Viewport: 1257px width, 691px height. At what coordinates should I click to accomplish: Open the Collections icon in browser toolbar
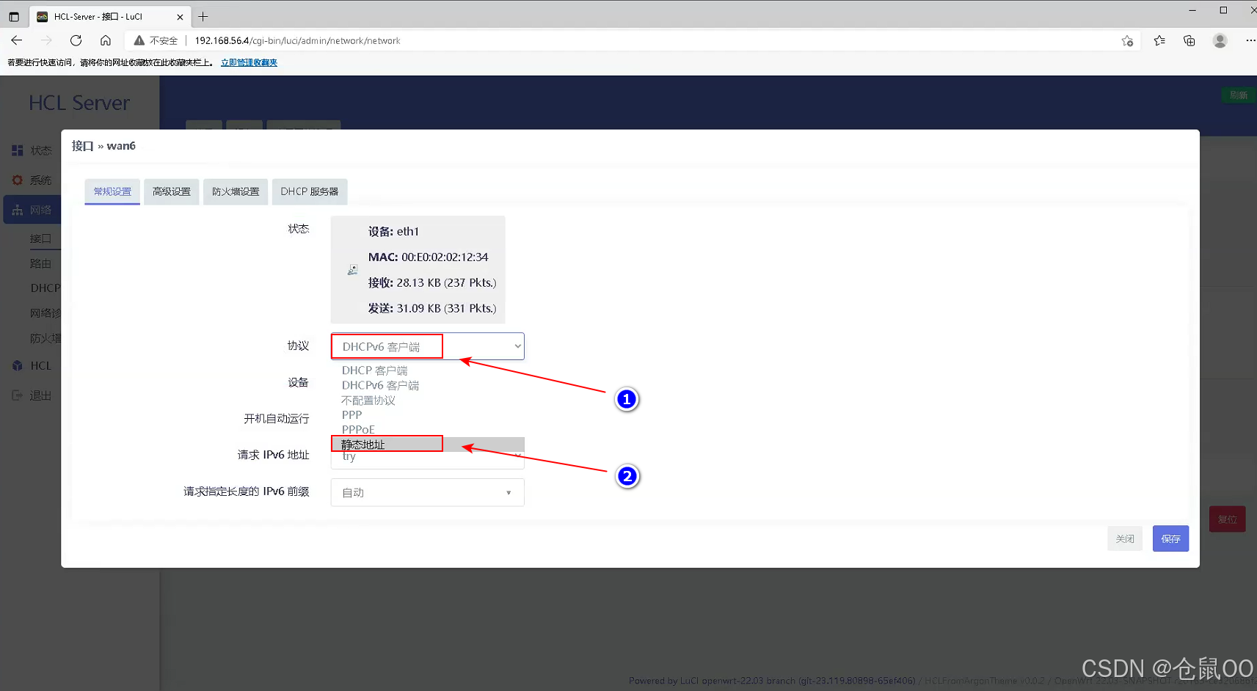[x=1189, y=40]
